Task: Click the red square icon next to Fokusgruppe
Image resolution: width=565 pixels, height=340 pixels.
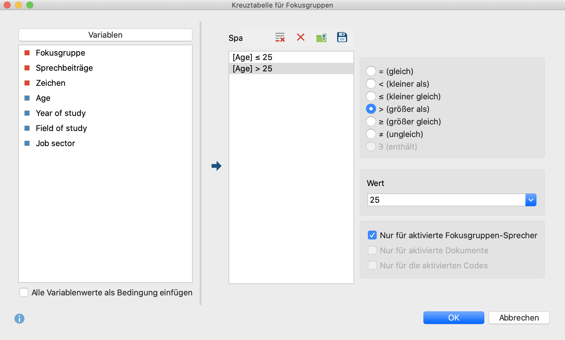Action: coord(27,53)
